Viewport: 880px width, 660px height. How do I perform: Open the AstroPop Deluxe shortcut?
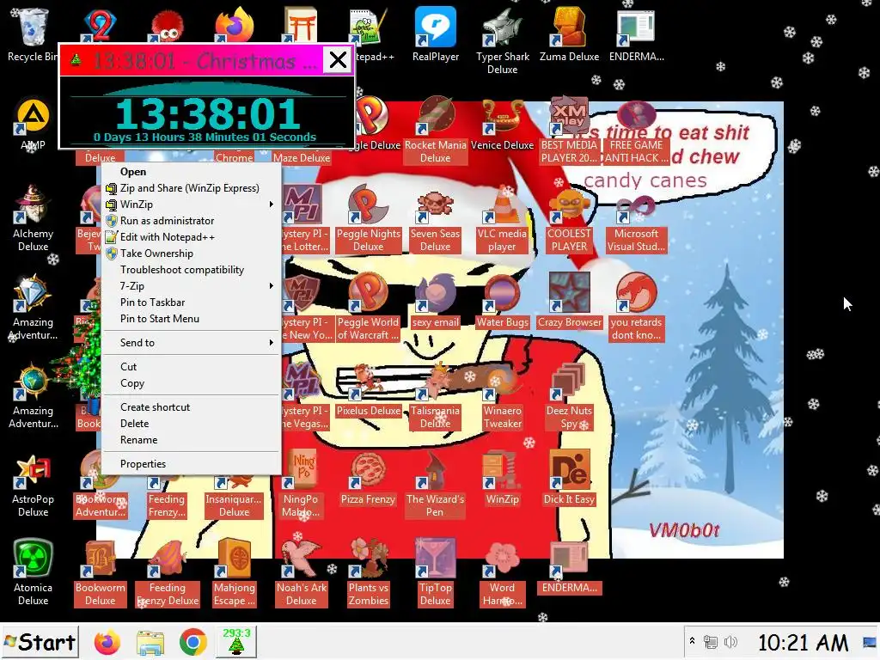(x=33, y=485)
